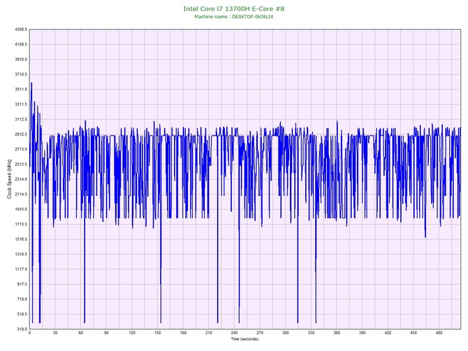
Task: Click the 1915.0 y-axis value
Action: point(21,209)
